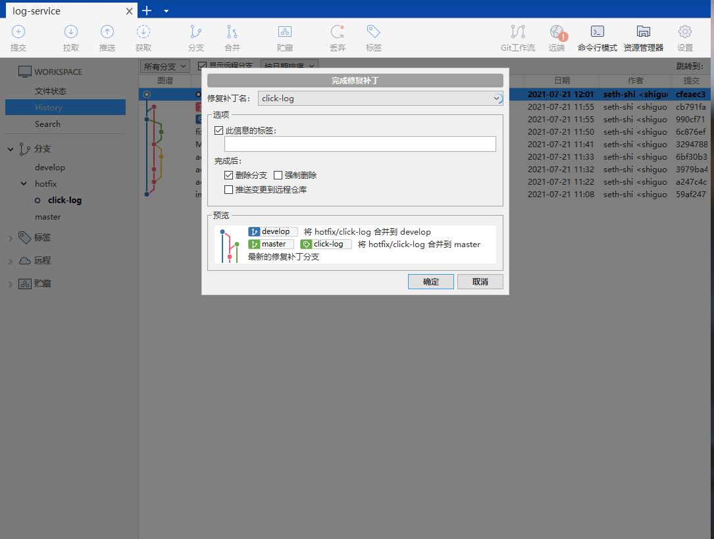Close the log-service tab
The image size is (714, 539).
[x=130, y=11]
